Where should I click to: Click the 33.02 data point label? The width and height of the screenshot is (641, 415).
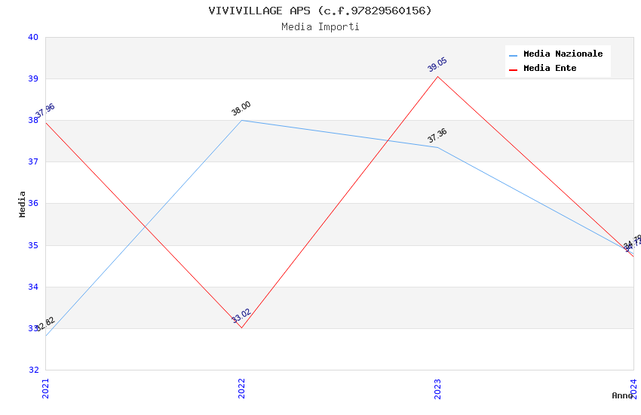click(241, 316)
